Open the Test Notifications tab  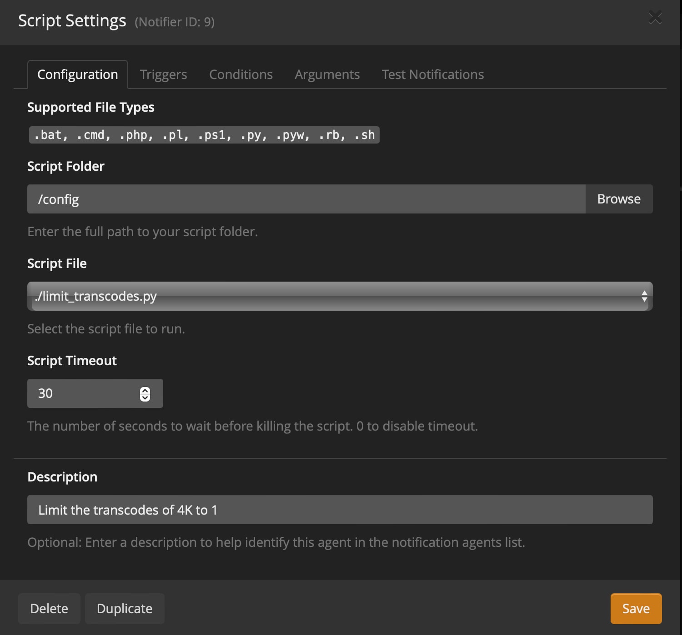point(432,74)
